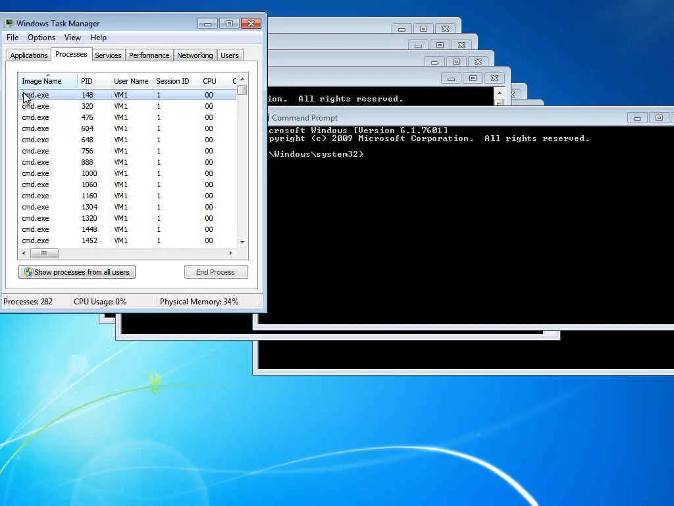Click the horizontal scroll left arrow

tap(24, 253)
